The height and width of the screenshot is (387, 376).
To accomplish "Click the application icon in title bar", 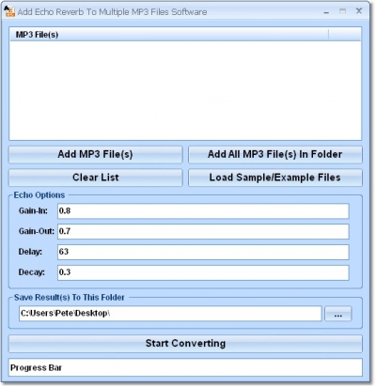I will [9, 11].
